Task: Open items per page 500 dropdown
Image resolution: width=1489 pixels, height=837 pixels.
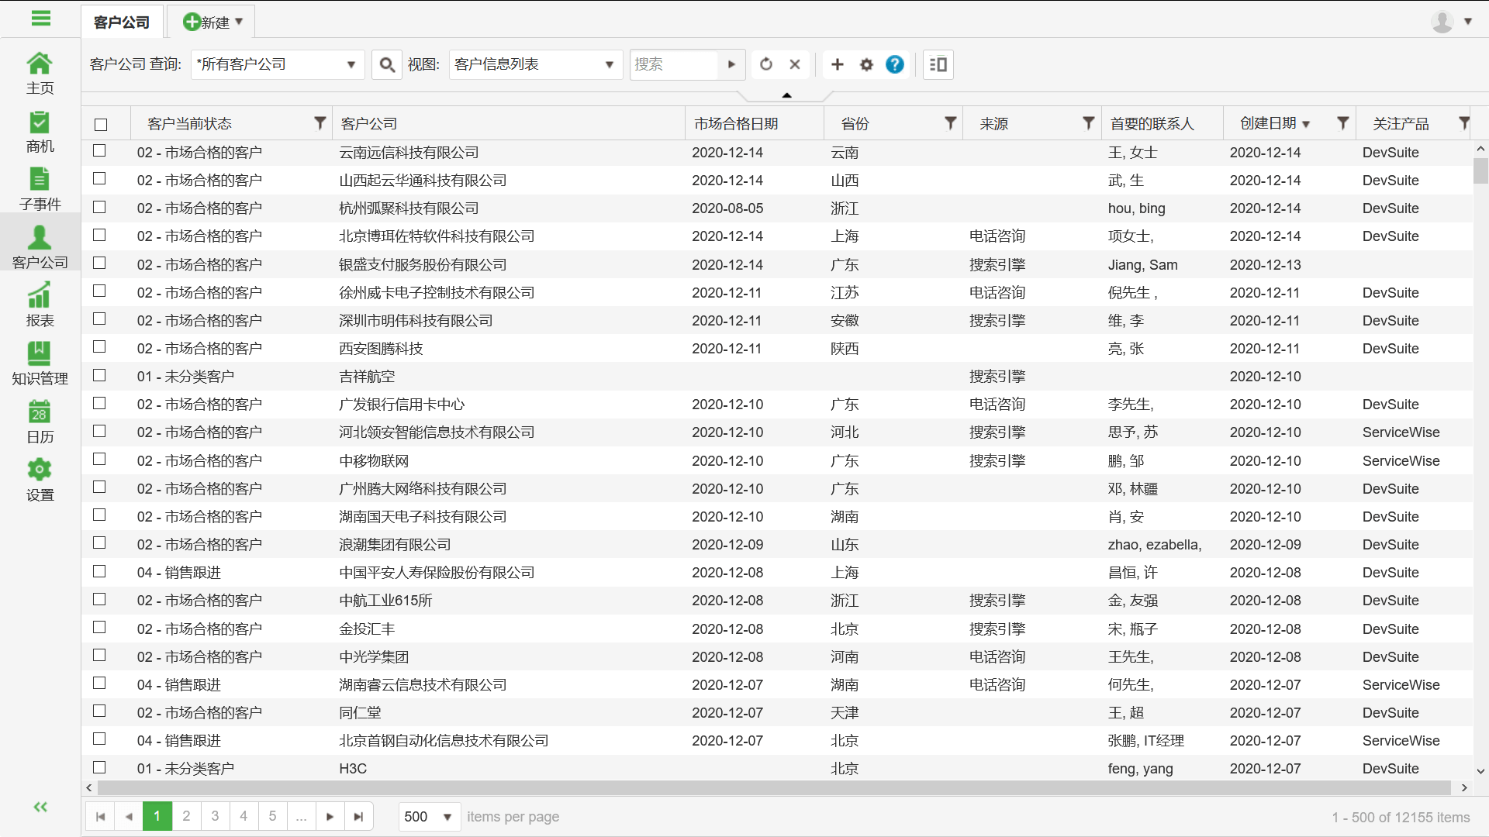Action: point(430,817)
